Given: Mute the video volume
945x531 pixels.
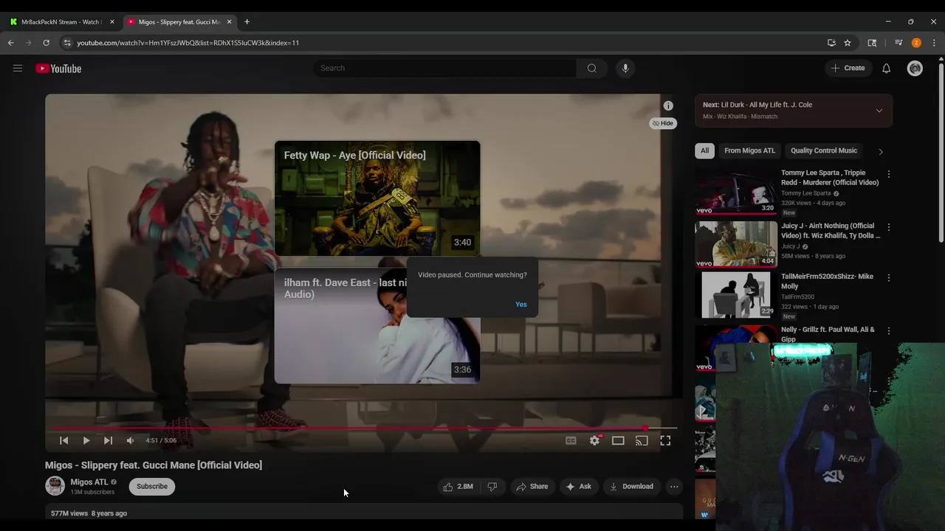Looking at the screenshot, I should click(130, 440).
